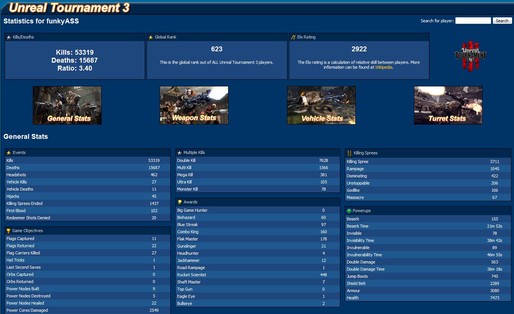The width and height of the screenshot is (514, 314).
Task: Click the Invulnerability Time value 46m 55s
Action: click(495, 255)
